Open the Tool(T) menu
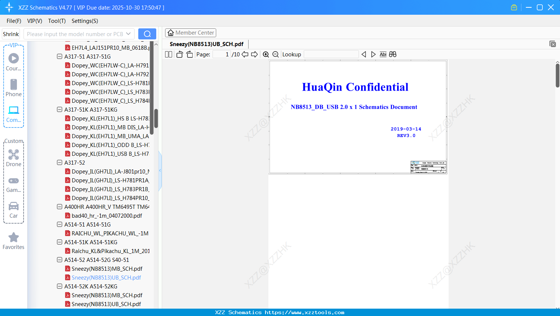Viewport: 560px width, 316px height. tap(57, 21)
